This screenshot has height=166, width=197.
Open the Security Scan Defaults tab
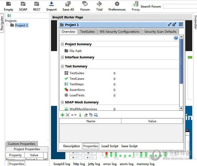click(x=160, y=32)
